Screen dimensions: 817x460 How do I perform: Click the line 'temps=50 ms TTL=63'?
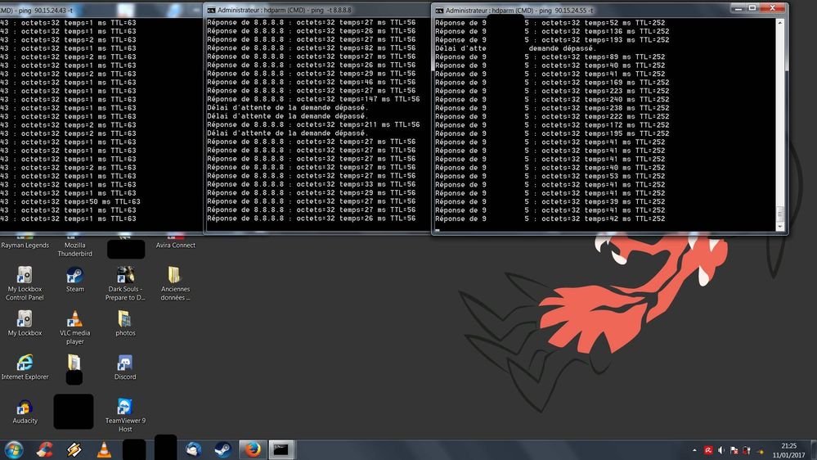click(70, 201)
